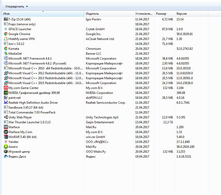Viewport: 221px width, 195px height.
Task: Click install date 19.04.2017
Action: 142,157
